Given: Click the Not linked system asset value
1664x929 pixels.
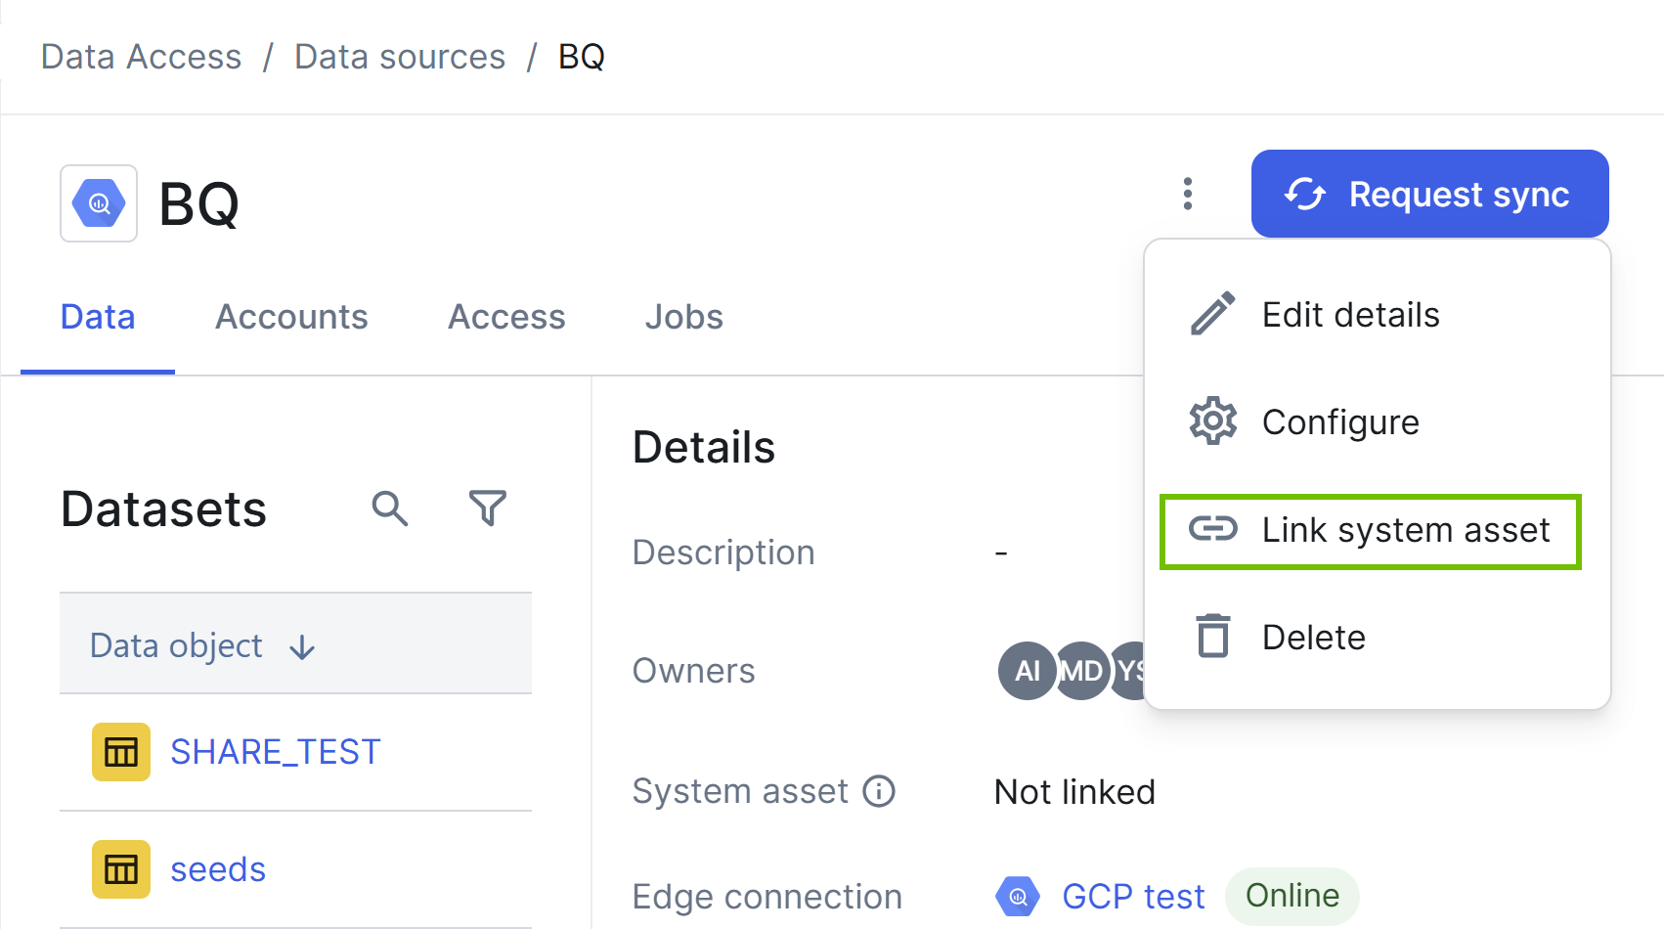Looking at the screenshot, I should [1074, 791].
